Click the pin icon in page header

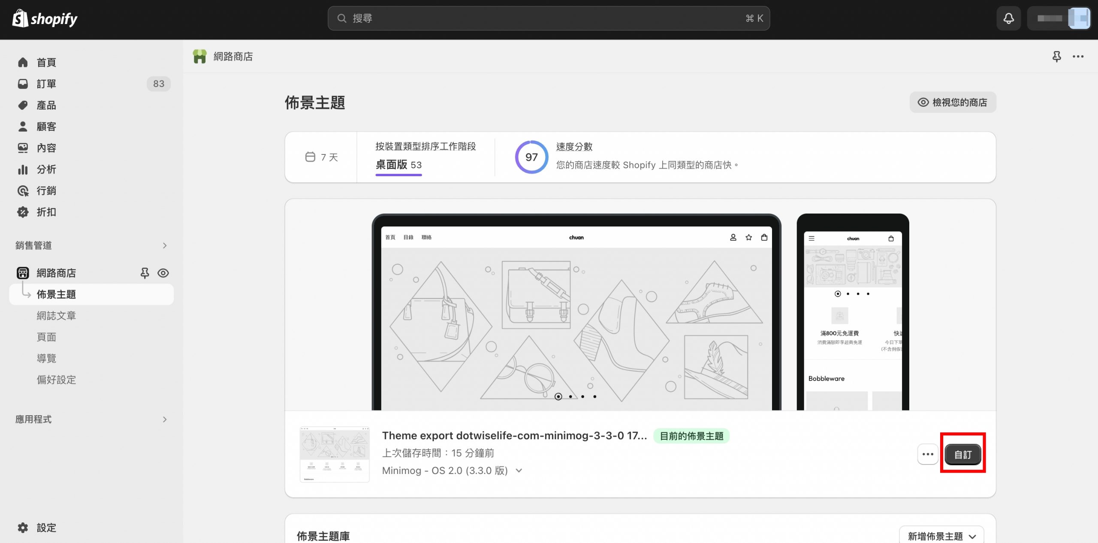pos(1056,57)
